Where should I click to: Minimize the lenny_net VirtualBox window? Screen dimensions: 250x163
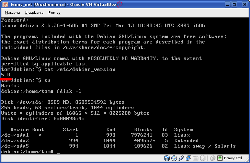pyautogui.click(x=226, y=4)
